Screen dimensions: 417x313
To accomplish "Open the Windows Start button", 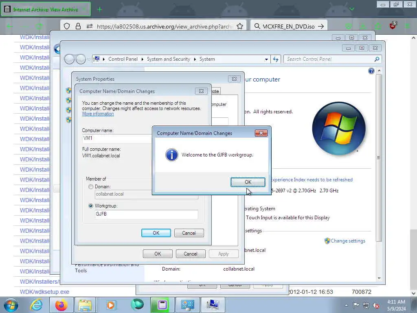I will pos(11,305).
